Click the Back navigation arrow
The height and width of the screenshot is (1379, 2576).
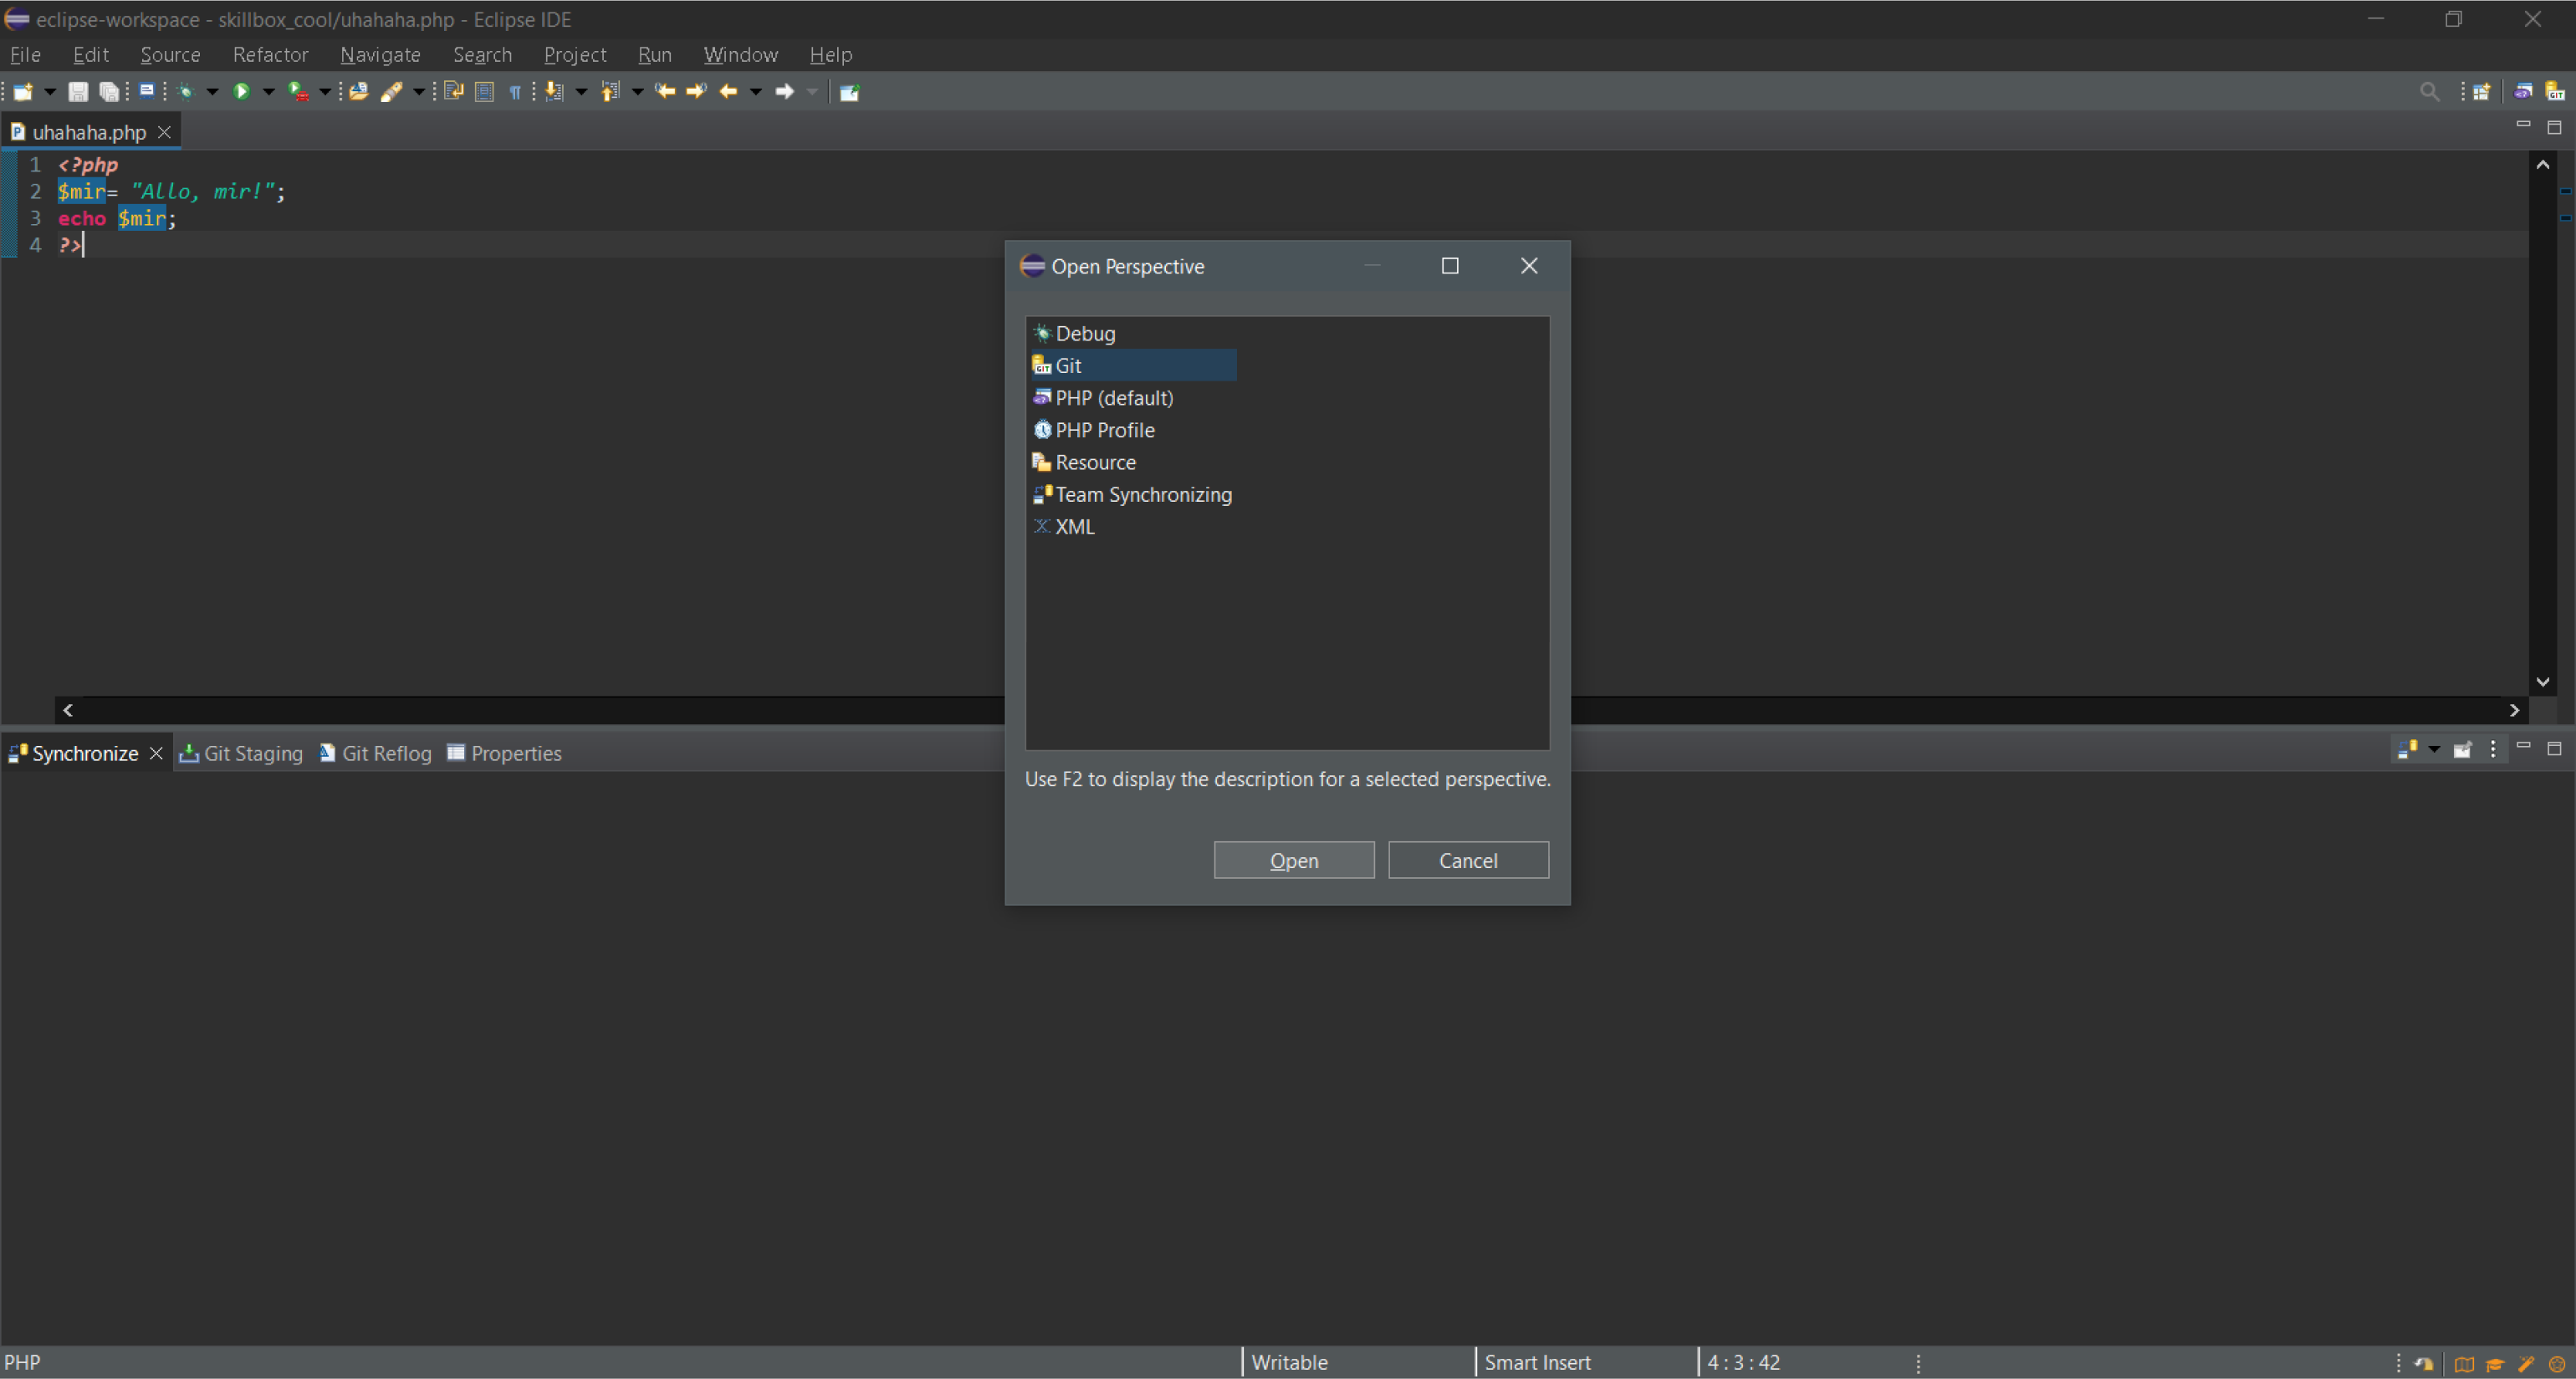pyautogui.click(x=728, y=92)
